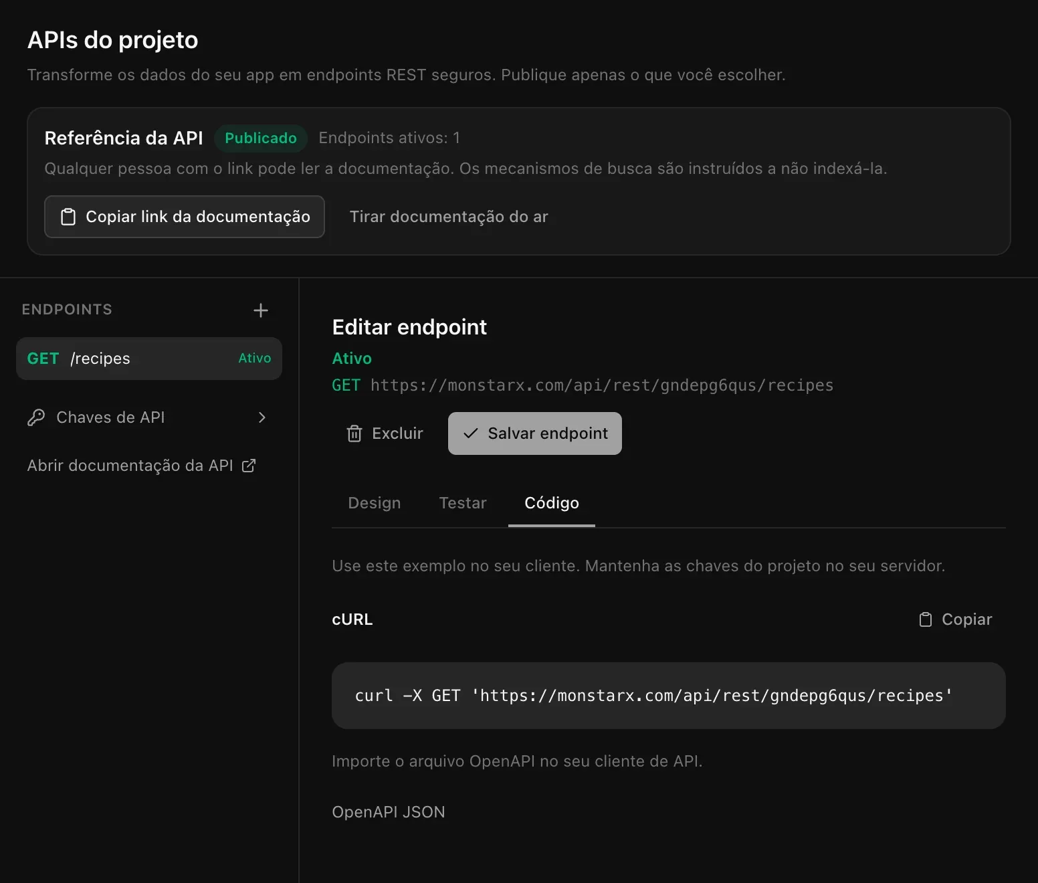Click the green Ativo status under Editar endpoint
The width and height of the screenshot is (1038, 883).
(x=352, y=359)
